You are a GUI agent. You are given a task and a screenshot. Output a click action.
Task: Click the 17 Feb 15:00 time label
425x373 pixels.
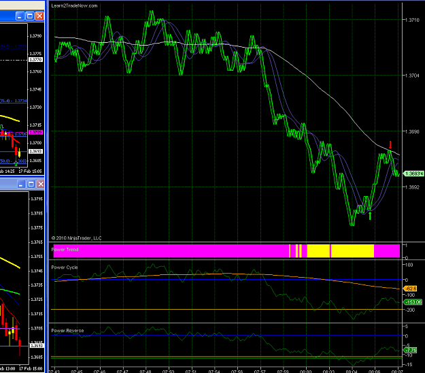[31, 369]
